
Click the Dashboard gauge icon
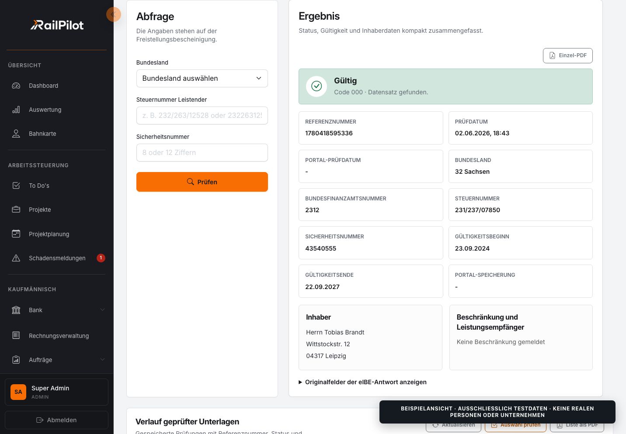click(x=16, y=86)
